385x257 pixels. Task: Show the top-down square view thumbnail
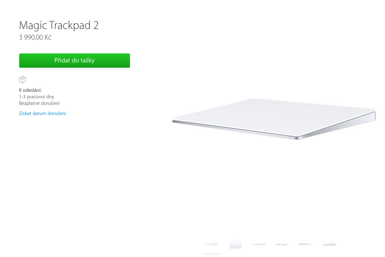tap(235, 244)
